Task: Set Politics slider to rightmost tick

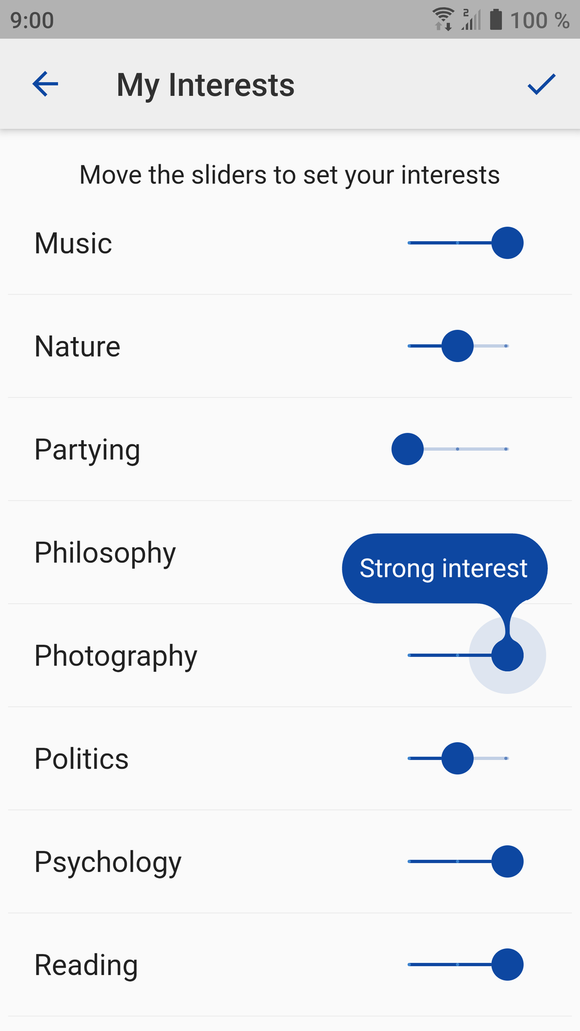Action: pyautogui.click(x=506, y=758)
